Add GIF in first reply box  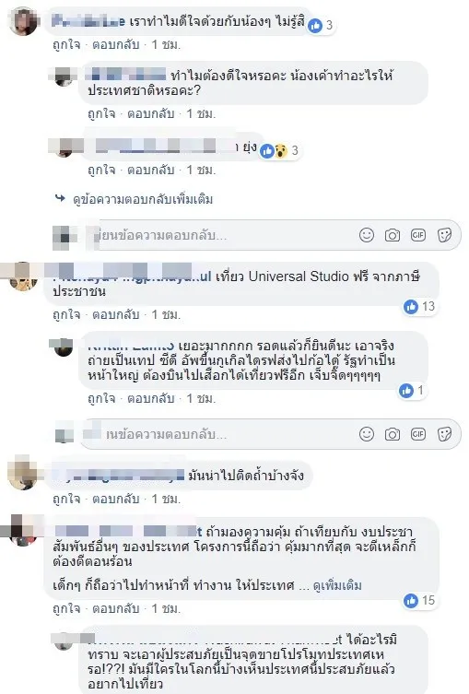click(x=418, y=235)
